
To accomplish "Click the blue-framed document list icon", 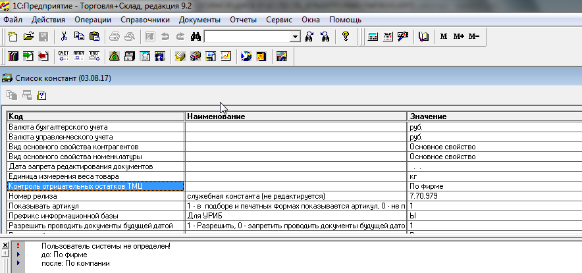I will point(145,57).
